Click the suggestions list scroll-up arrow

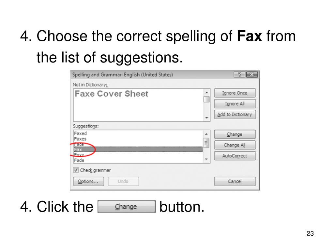[x=206, y=134]
